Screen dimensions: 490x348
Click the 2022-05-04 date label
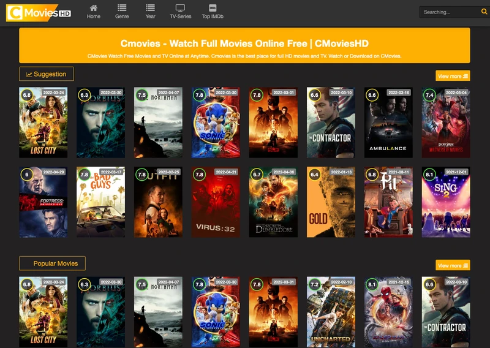pos(456,93)
